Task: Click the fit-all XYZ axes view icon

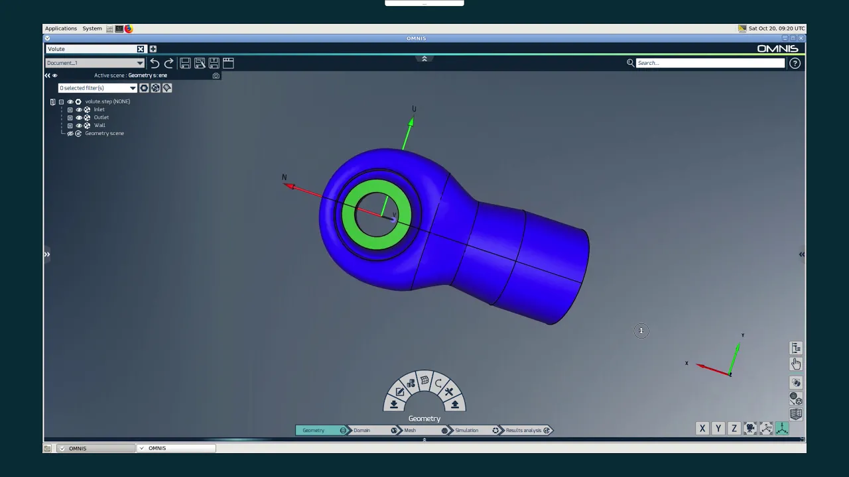Action: [x=766, y=429]
